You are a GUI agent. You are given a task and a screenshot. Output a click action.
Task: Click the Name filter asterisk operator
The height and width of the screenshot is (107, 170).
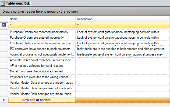pyautogui.click(x=11, y=25)
